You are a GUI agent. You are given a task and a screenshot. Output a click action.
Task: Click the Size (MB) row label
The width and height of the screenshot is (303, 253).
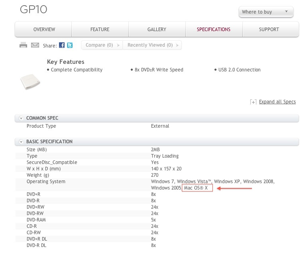(37, 150)
